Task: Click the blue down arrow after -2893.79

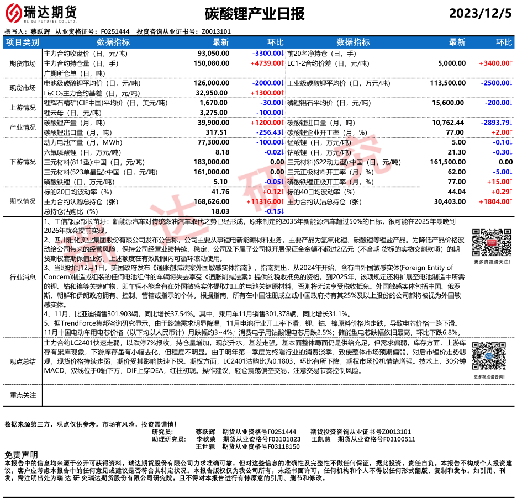Action: tap(511, 123)
